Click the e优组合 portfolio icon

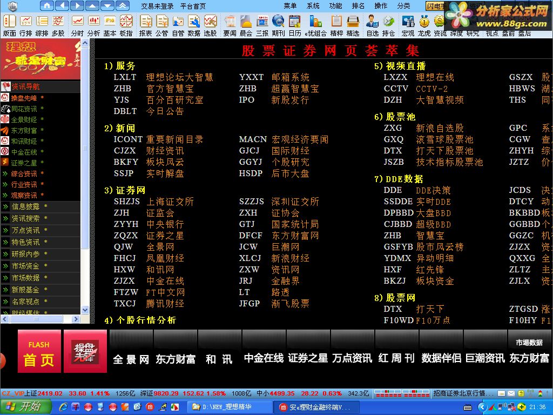315,25
